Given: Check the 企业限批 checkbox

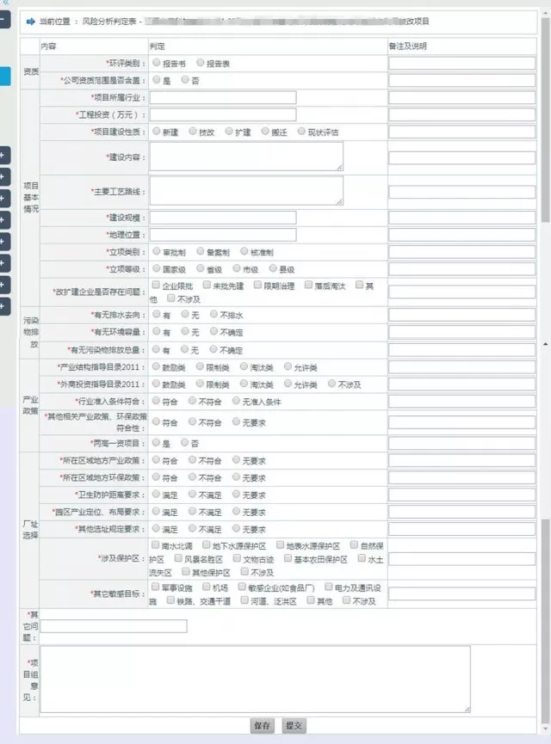Looking at the screenshot, I should 156,285.
